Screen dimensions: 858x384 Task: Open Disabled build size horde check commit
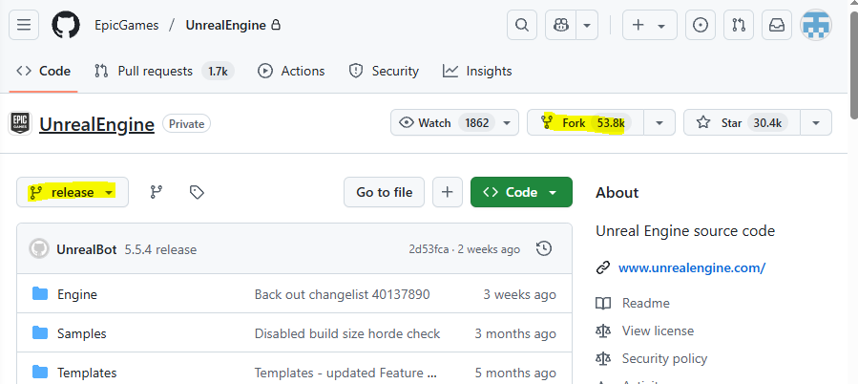346,333
